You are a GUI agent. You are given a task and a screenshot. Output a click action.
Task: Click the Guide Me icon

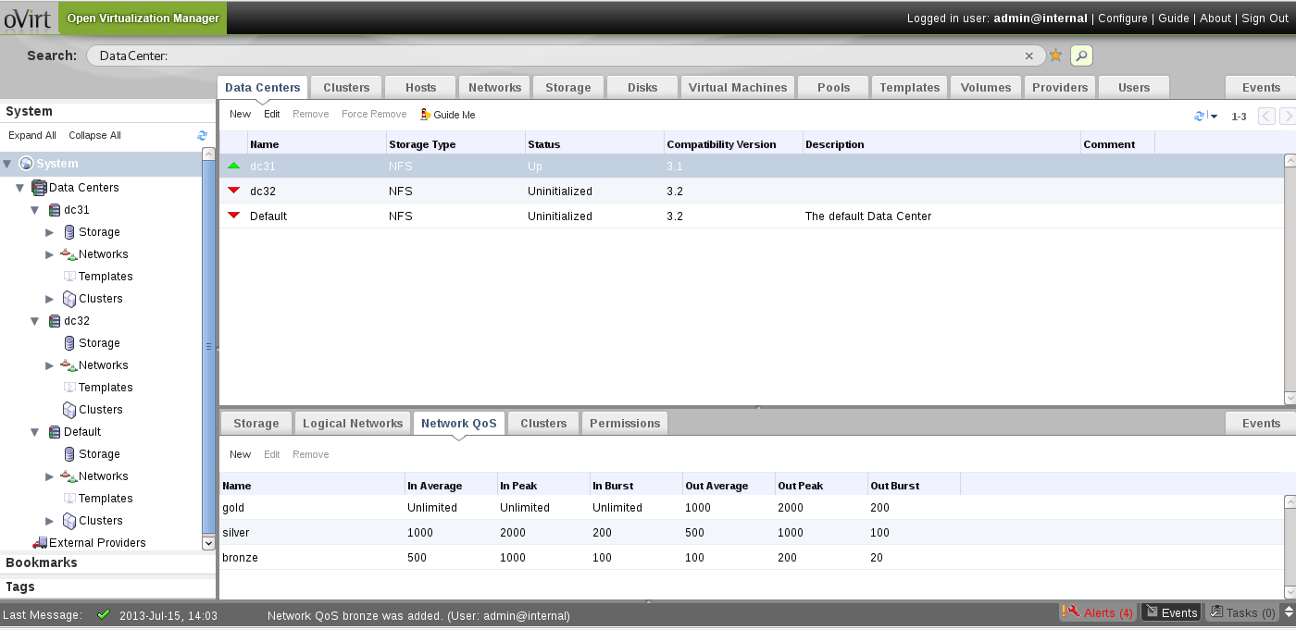(426, 115)
